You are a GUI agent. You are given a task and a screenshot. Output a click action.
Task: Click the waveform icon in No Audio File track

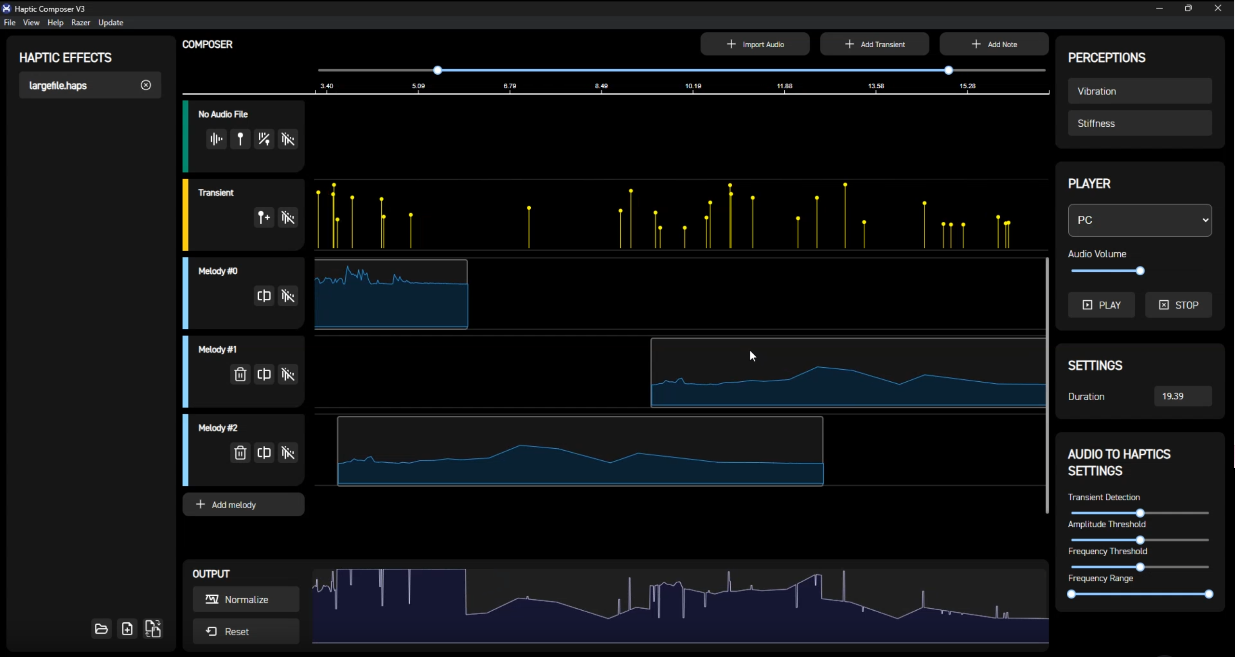[216, 139]
